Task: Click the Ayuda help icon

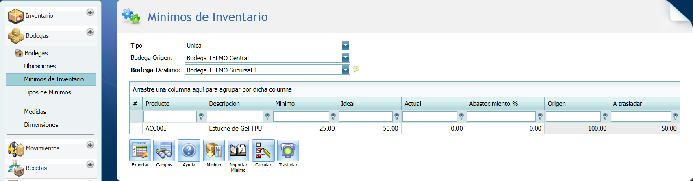Action: click(x=189, y=151)
